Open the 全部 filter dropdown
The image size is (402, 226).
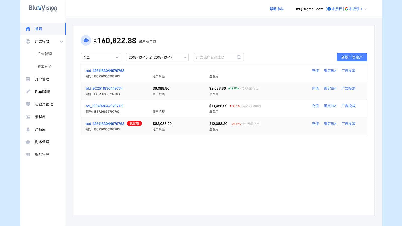[x=100, y=57]
